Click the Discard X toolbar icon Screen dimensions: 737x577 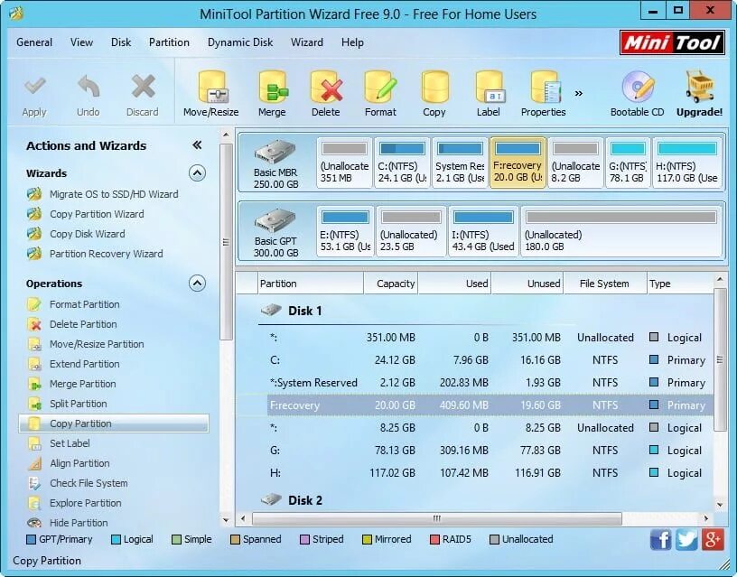pos(143,88)
